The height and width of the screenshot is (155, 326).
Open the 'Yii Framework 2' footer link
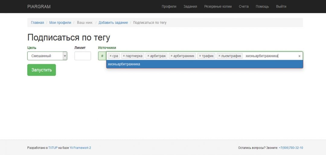pos(80,148)
